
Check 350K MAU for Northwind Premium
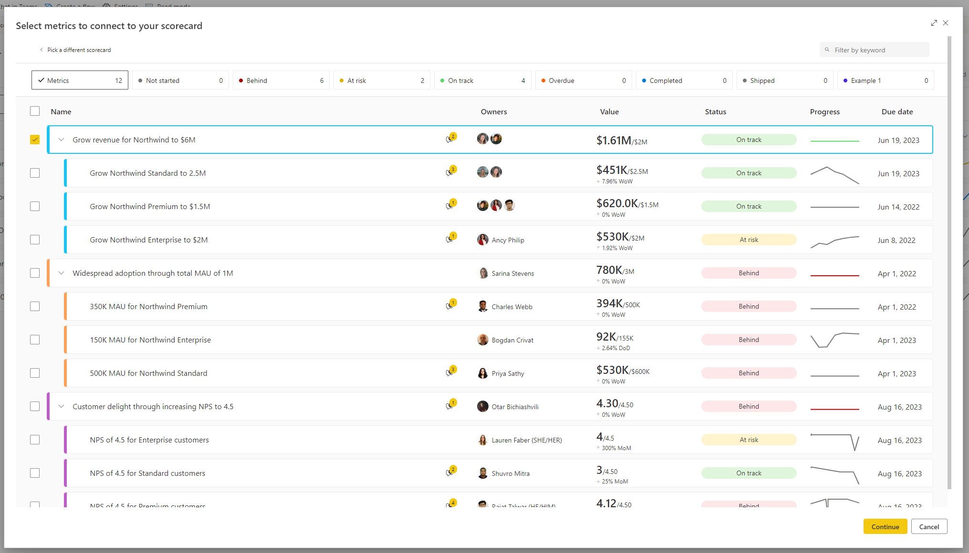click(35, 306)
